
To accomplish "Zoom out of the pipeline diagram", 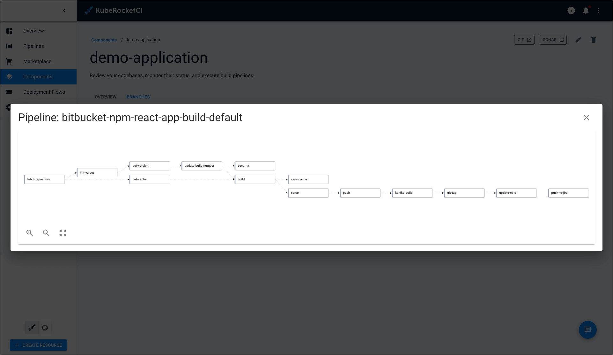I will coord(46,233).
